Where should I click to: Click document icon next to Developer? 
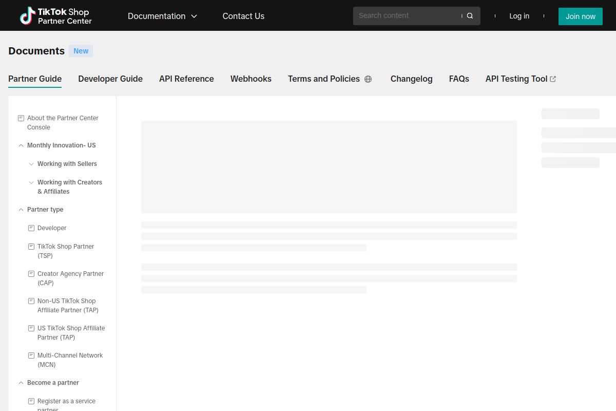point(31,228)
